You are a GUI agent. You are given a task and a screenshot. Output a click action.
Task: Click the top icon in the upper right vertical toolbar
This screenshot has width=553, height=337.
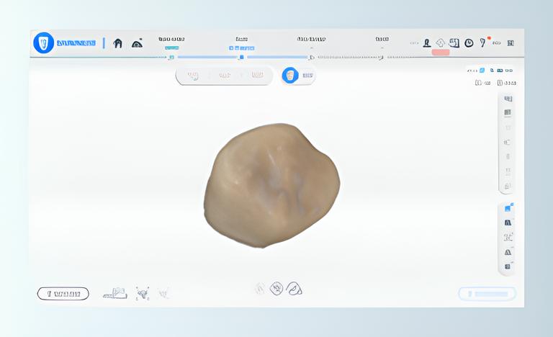coord(508,99)
